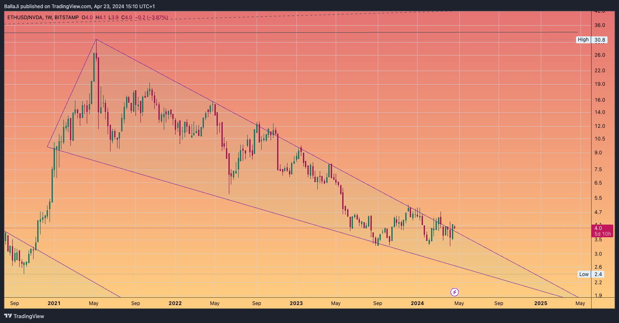Viewport: 619px width, 323px height.
Task: Click the '5d 10h' bar countdown label
Action: pos(603,234)
